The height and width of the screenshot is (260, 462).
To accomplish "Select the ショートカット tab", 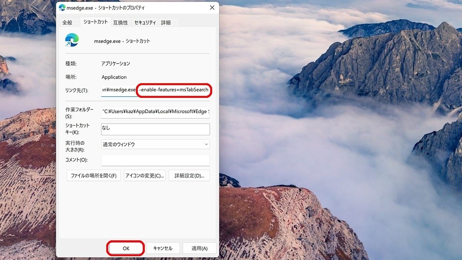I will 95,22.
